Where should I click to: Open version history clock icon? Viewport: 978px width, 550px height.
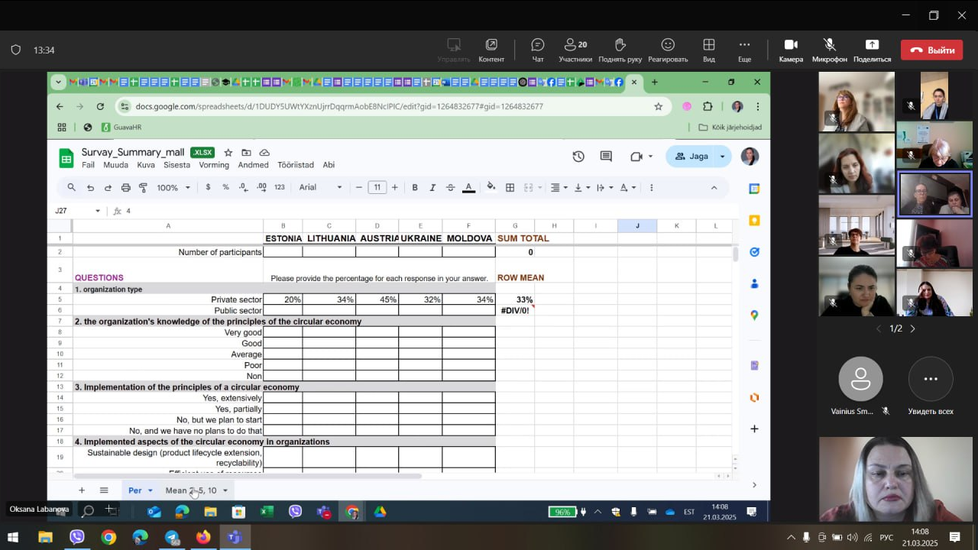(x=578, y=157)
